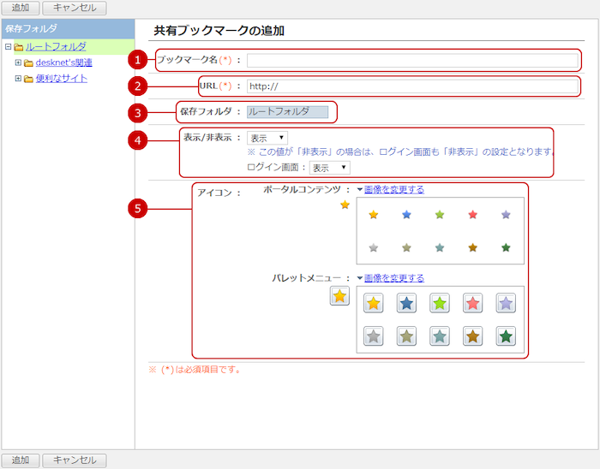This screenshot has width=600, height=469.
Task: Select the blue star portal content icon
Action: [406, 215]
